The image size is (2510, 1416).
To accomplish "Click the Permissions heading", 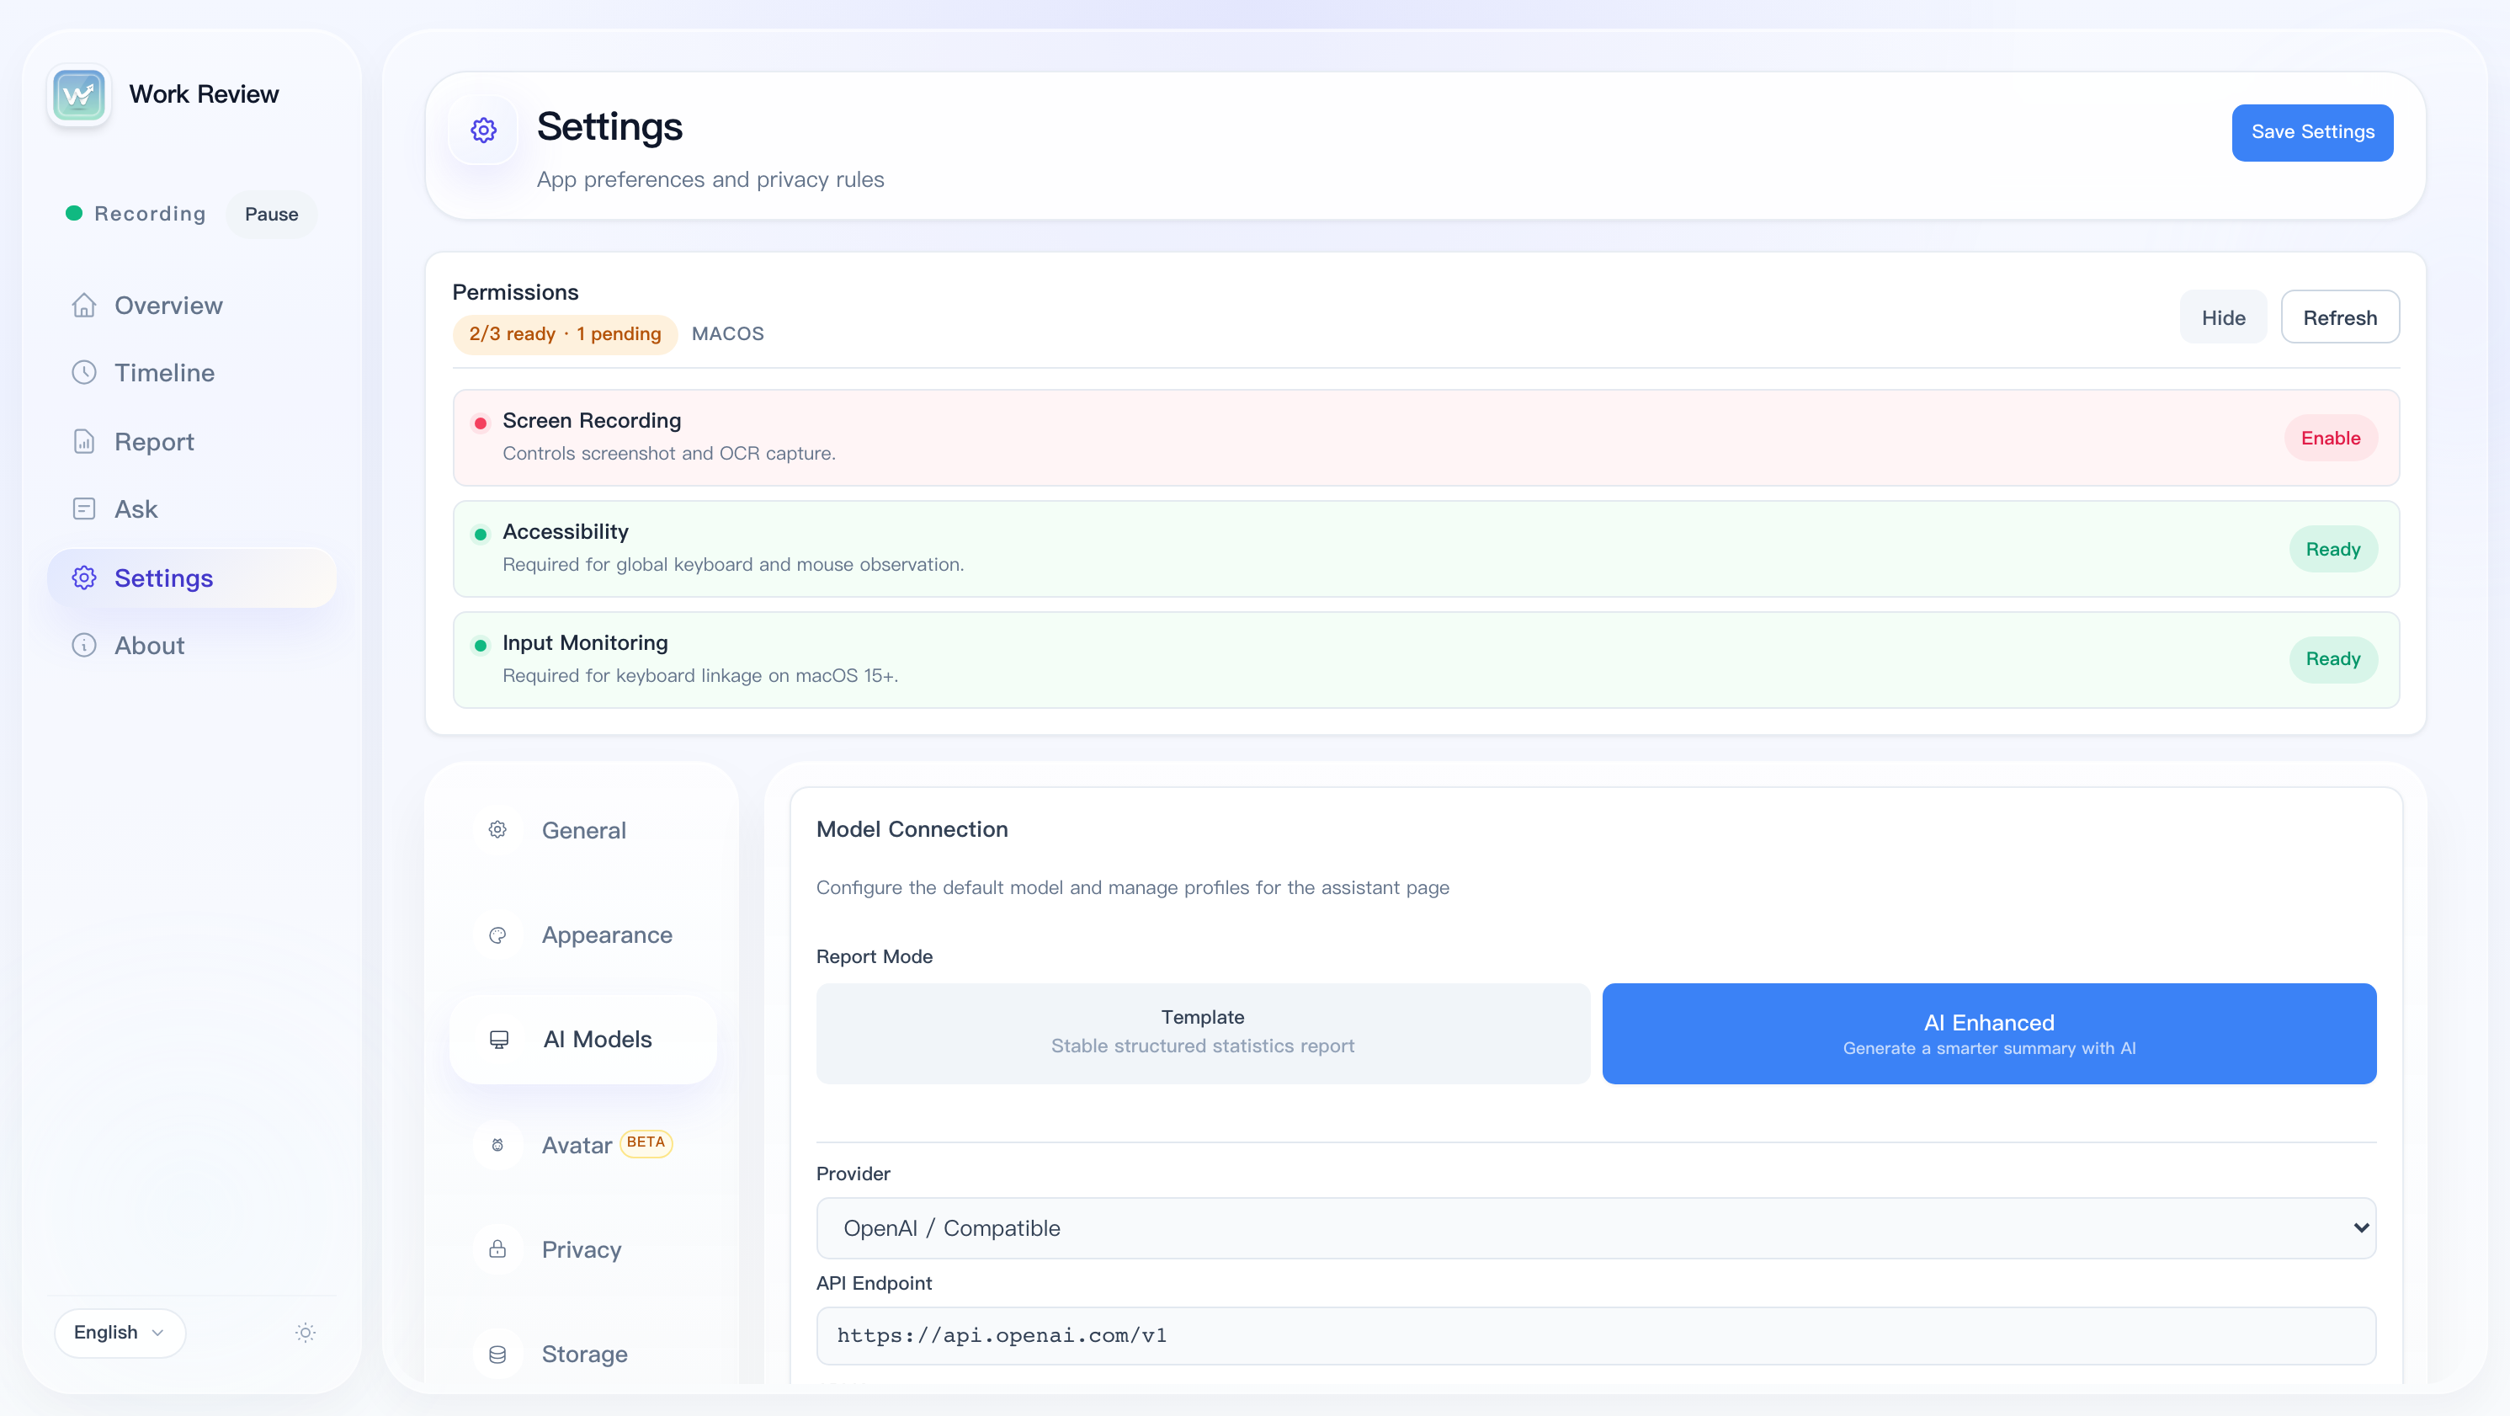I will pyautogui.click(x=514, y=292).
